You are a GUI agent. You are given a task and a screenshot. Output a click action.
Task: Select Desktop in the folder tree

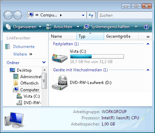pyautogui.click(x=24, y=70)
